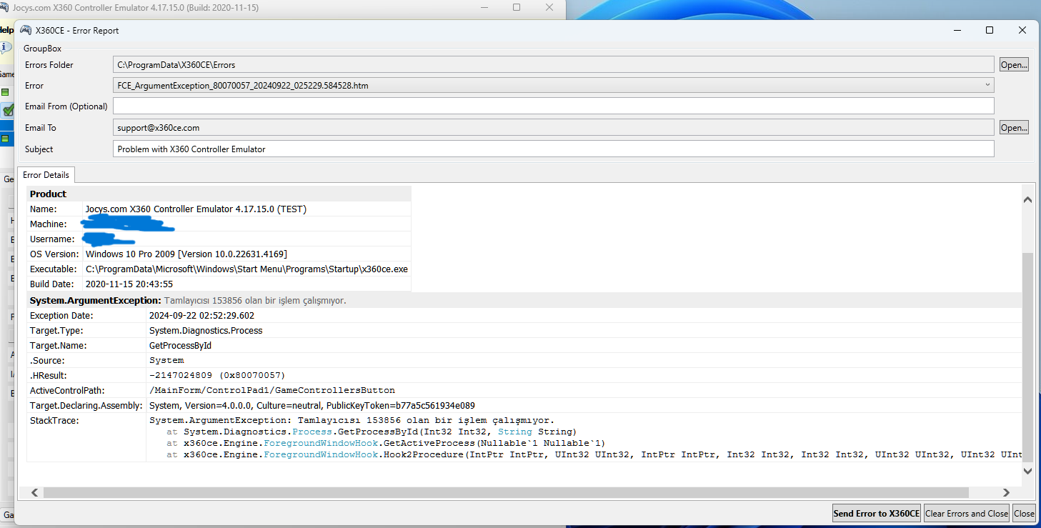
Task: Click the Errors Folder path field
Action: (x=554, y=64)
